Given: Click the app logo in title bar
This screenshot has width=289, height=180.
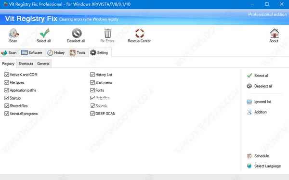Looking at the screenshot, I should 5,4.
